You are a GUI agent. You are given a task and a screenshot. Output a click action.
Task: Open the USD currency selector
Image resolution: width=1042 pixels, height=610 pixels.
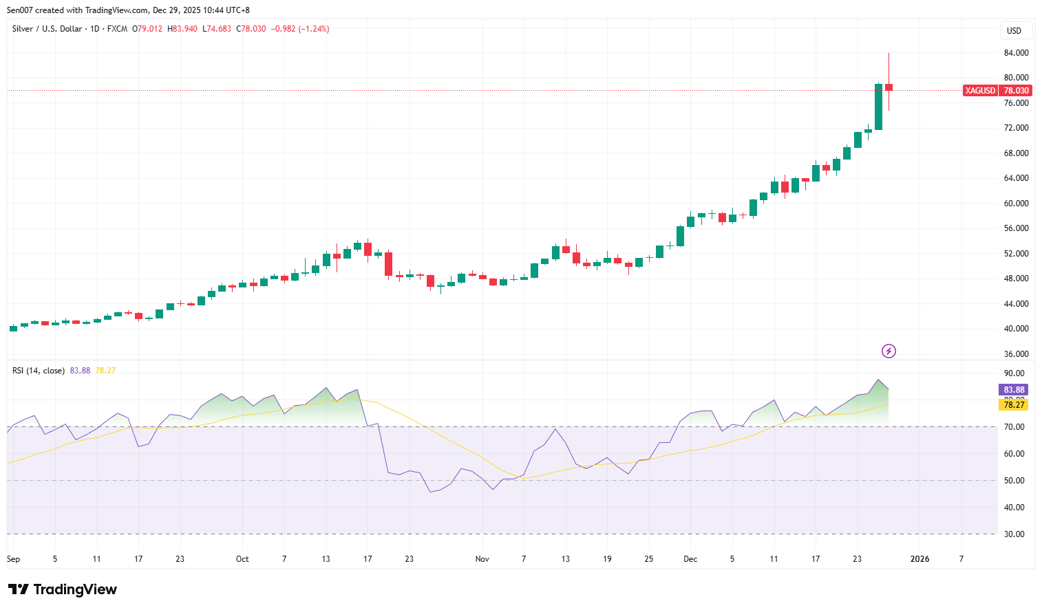(x=1015, y=30)
